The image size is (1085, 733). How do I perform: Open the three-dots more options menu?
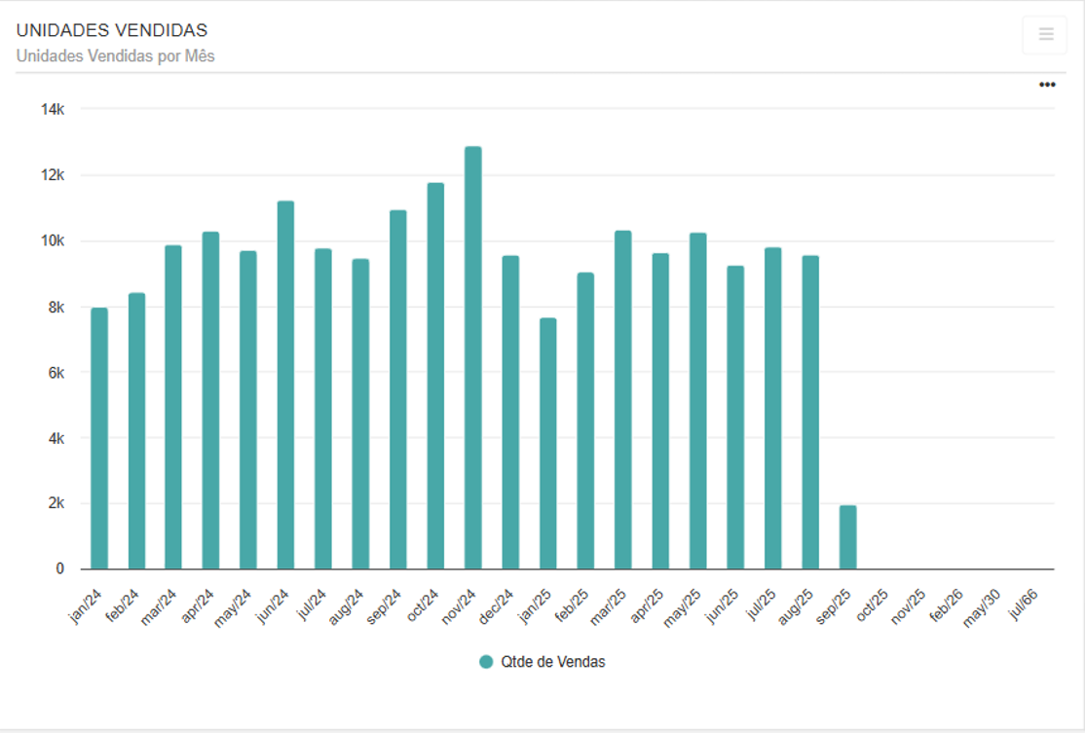click(x=1047, y=85)
